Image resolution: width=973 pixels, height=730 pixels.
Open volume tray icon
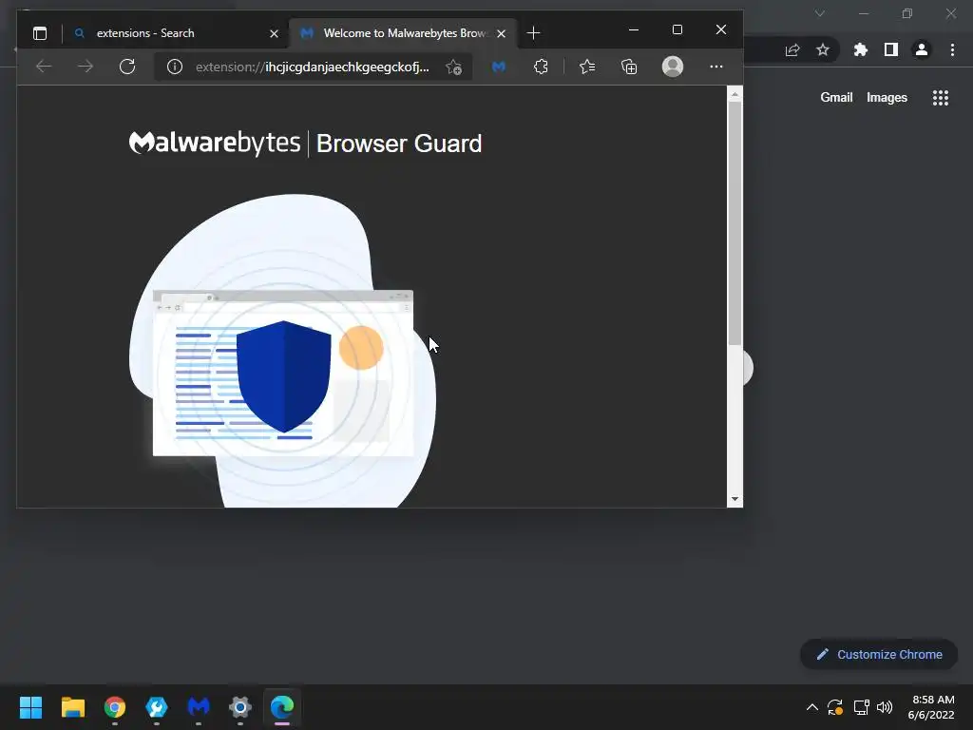pyautogui.click(x=885, y=707)
